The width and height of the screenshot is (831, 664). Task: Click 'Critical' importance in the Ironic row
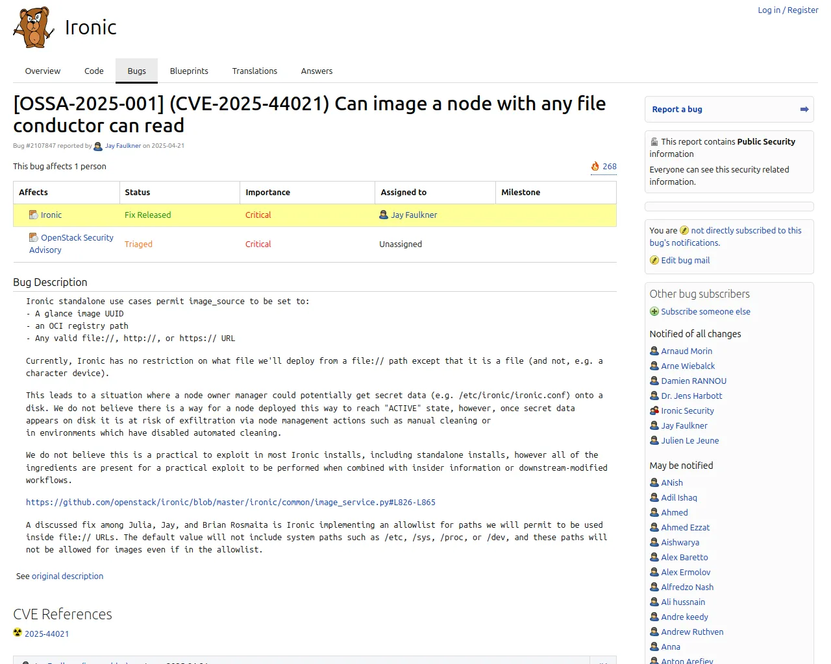click(258, 215)
